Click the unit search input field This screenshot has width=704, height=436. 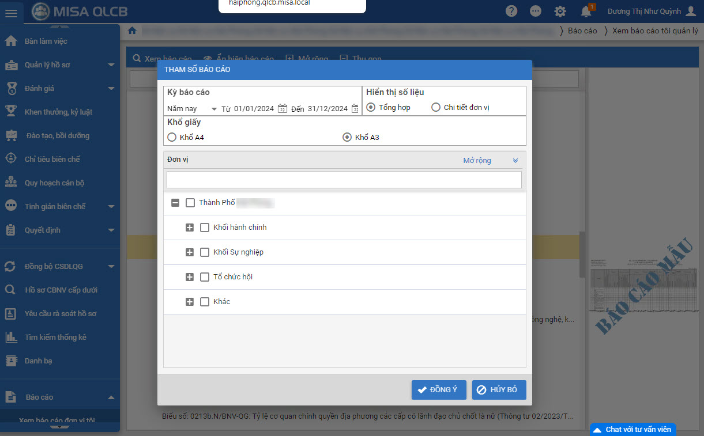pyautogui.click(x=344, y=180)
